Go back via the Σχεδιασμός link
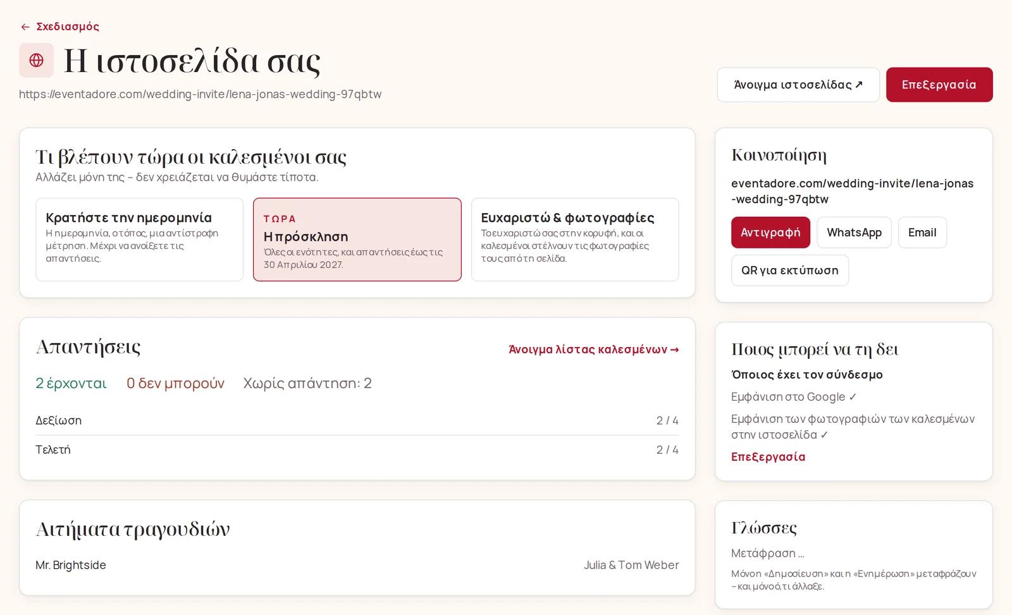 [60, 27]
